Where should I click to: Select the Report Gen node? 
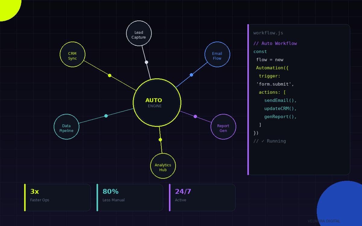coord(223,127)
